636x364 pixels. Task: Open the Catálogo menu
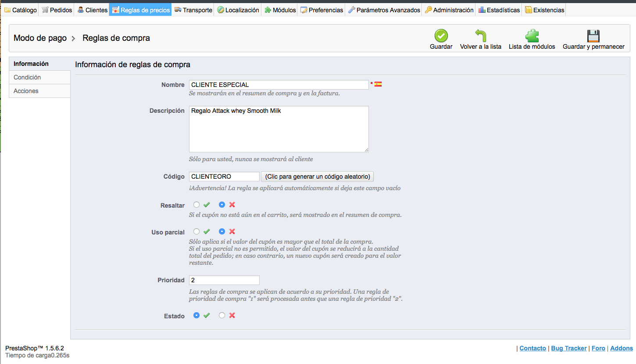coord(20,10)
